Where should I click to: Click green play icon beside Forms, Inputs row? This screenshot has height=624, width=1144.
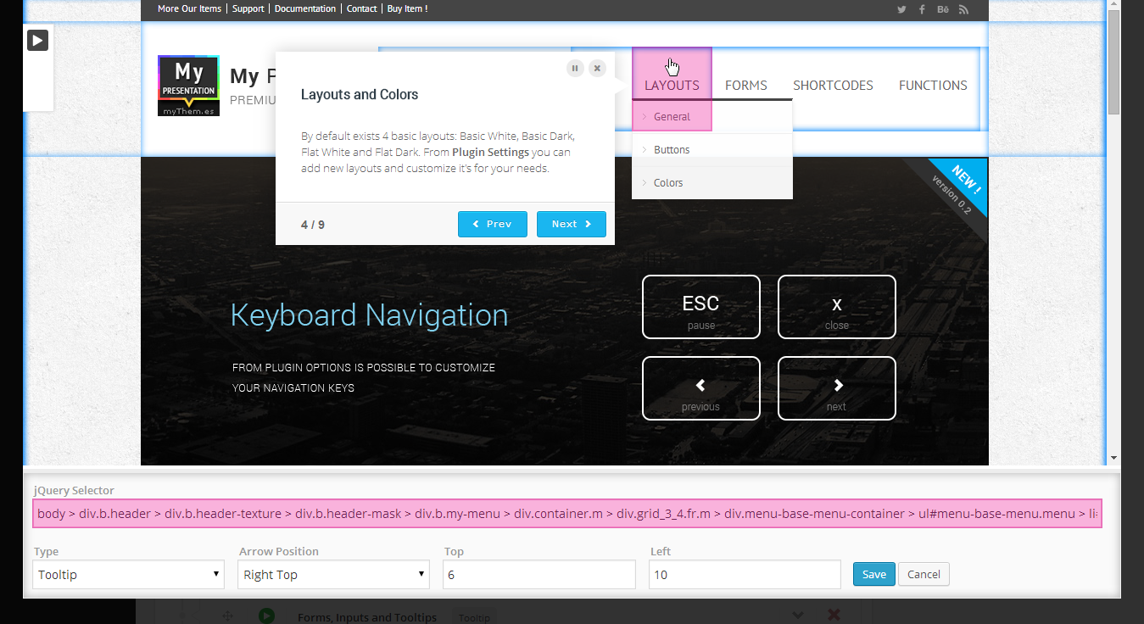tap(267, 616)
